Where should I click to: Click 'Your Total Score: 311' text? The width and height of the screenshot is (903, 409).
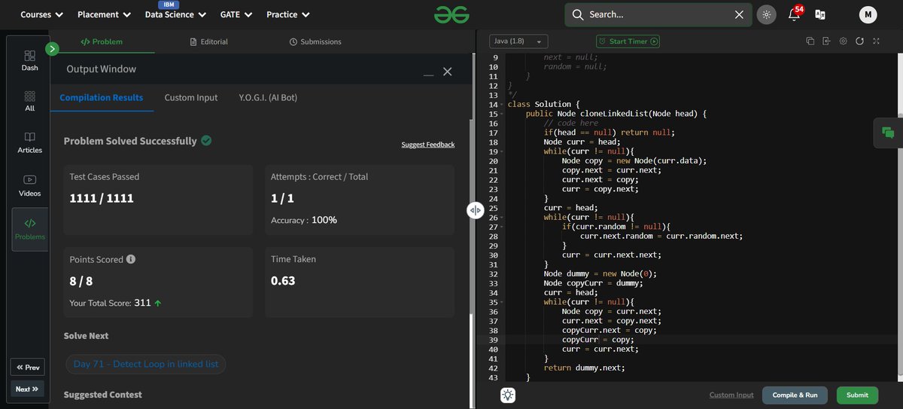coord(111,303)
